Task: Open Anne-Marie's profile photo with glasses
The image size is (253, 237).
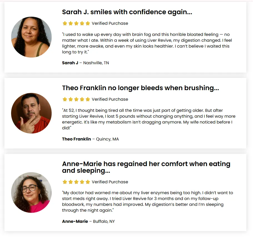Action: pyautogui.click(x=31, y=192)
